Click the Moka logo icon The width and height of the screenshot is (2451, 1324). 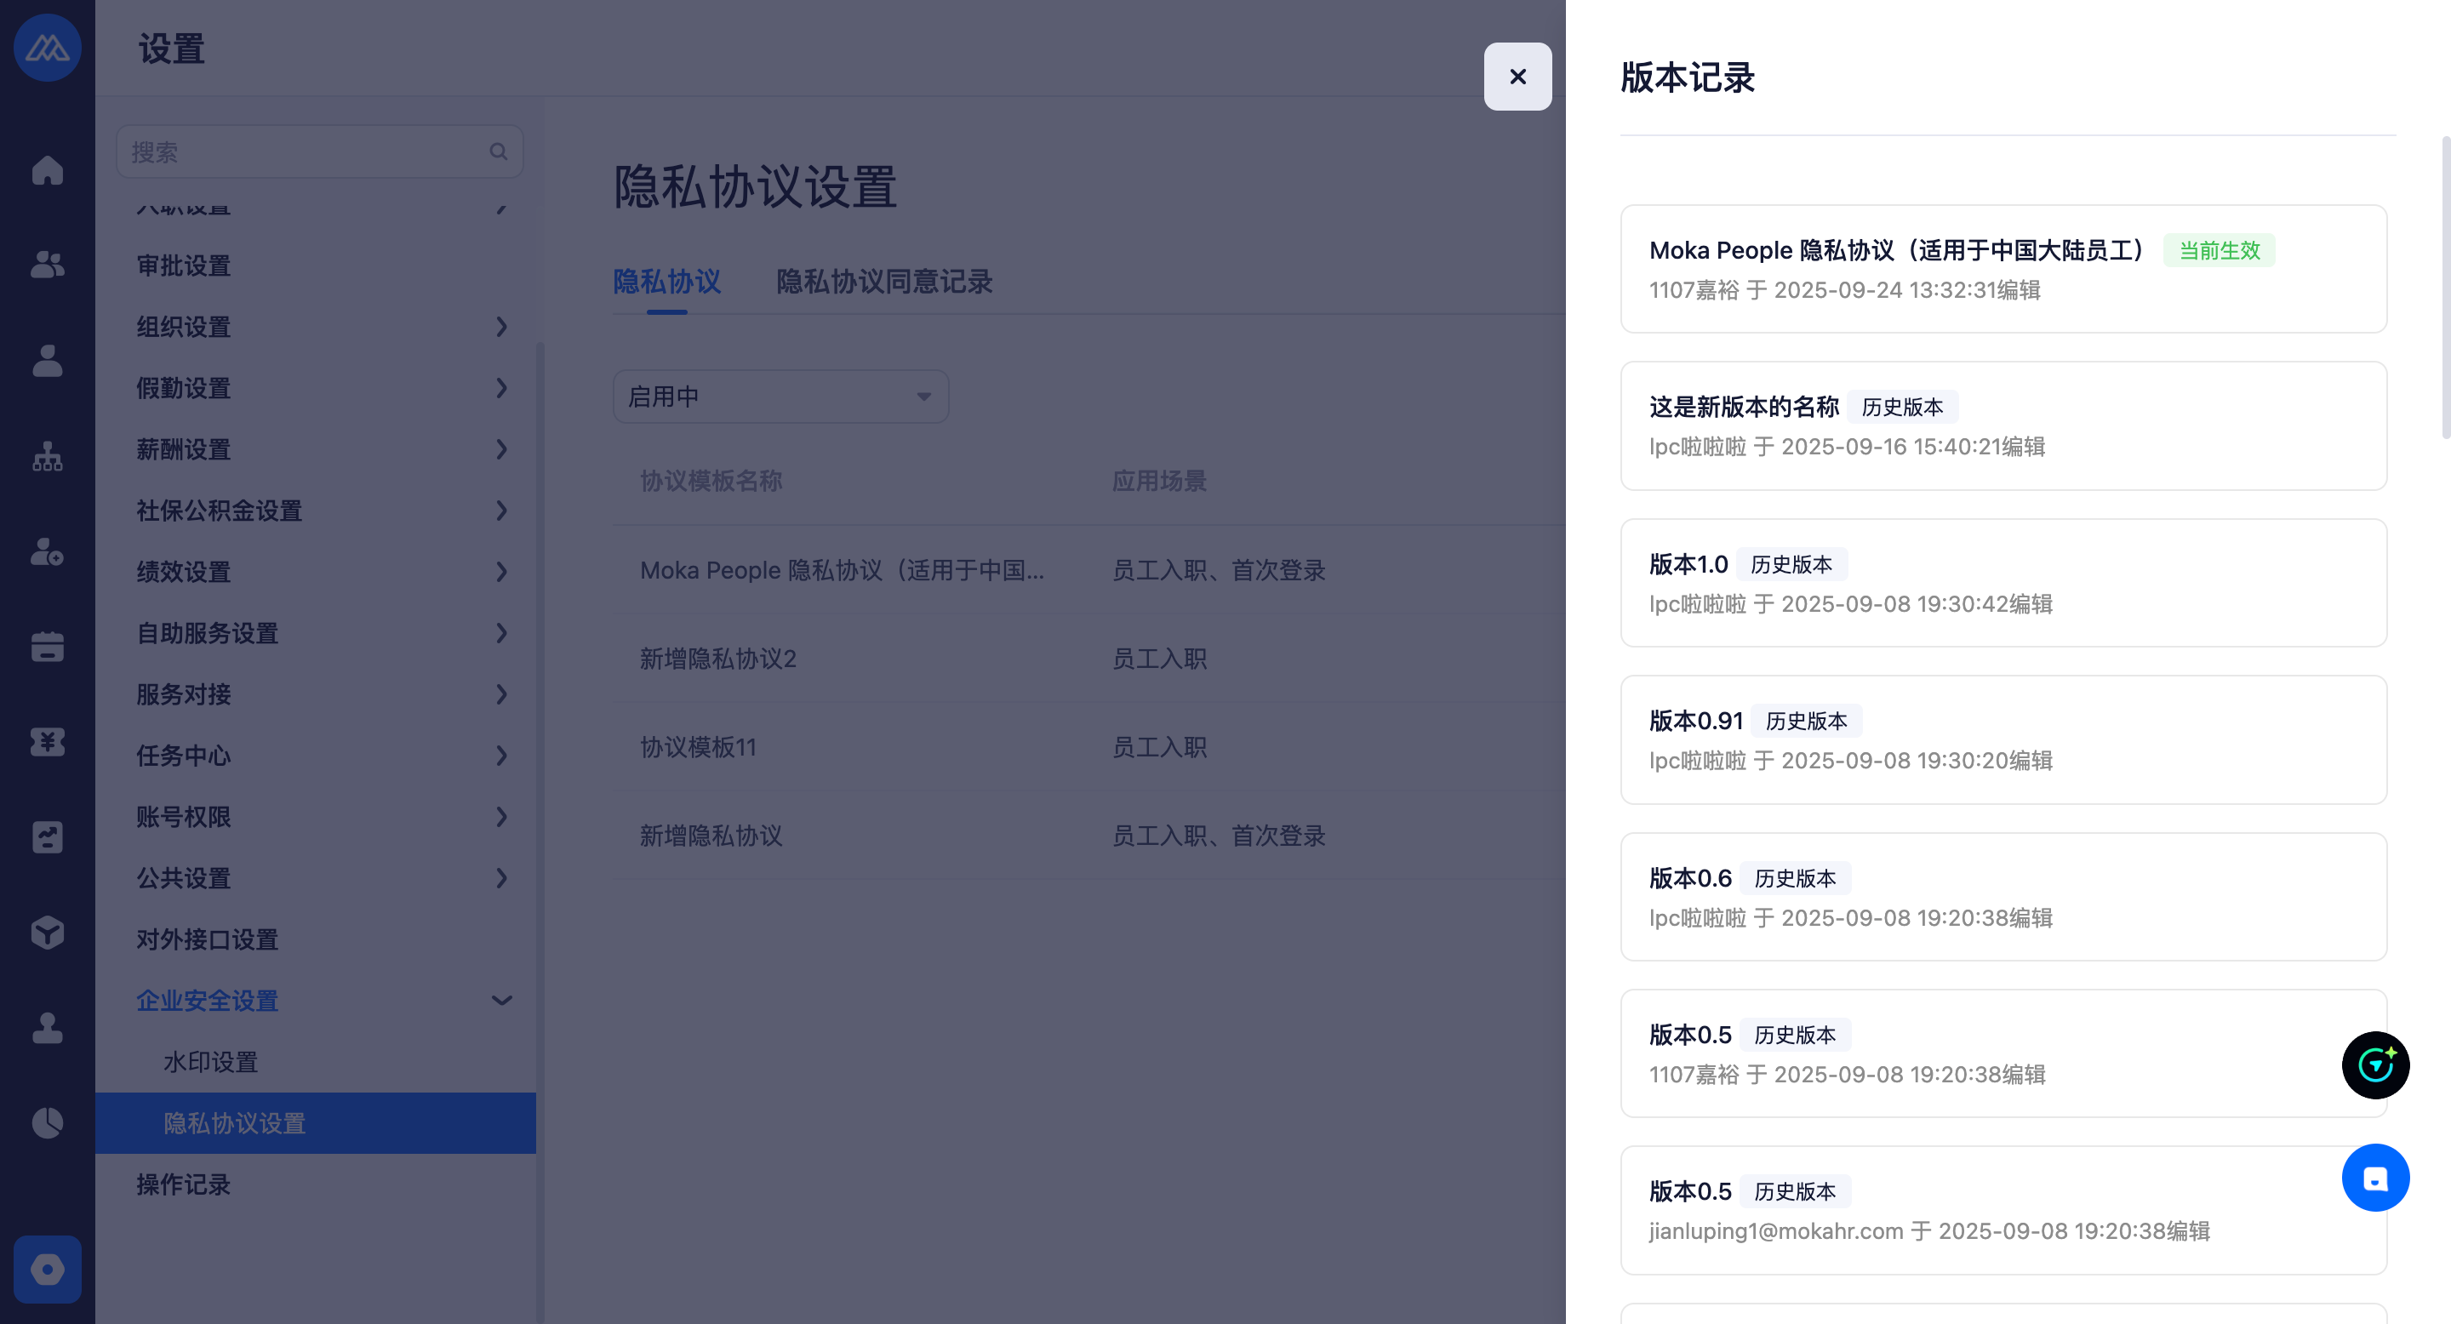48,48
